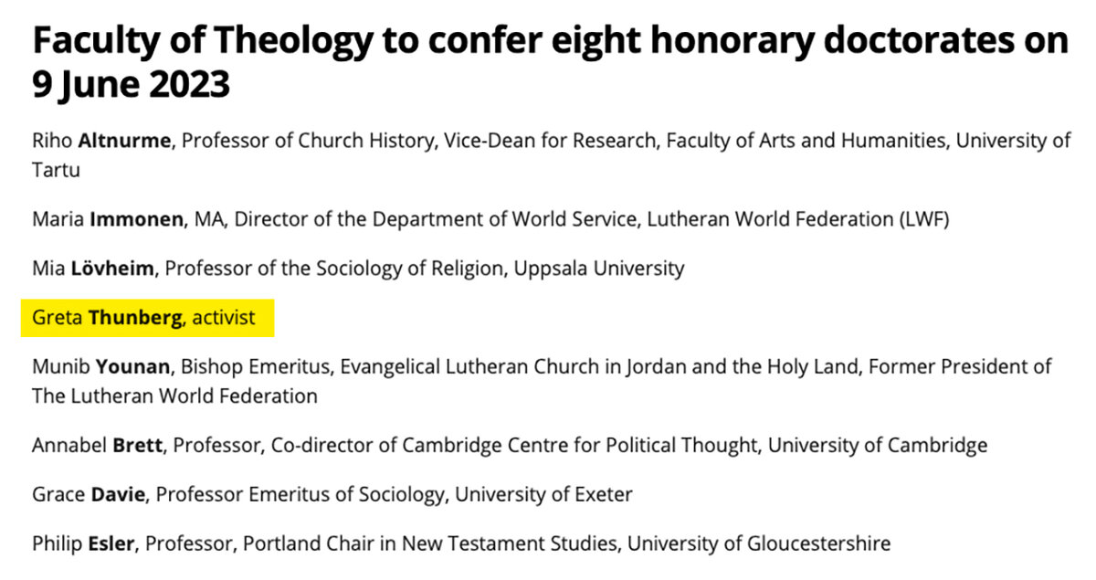Click on Annabel Brett's name
1096x580 pixels.
click(98, 446)
